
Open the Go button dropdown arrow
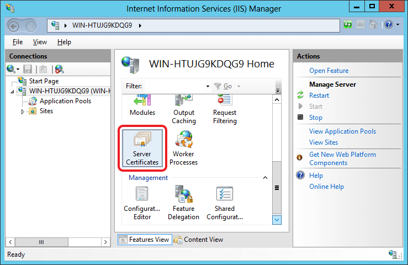(239, 86)
